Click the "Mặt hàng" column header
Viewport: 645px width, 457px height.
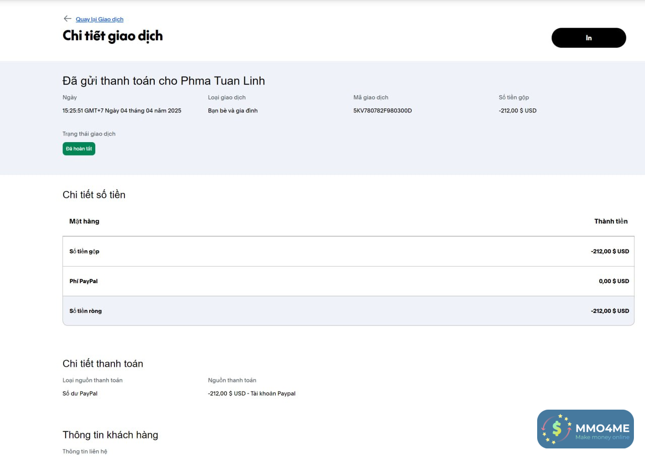[84, 221]
